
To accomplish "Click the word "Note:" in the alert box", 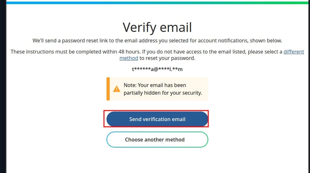I will point(130,85).
